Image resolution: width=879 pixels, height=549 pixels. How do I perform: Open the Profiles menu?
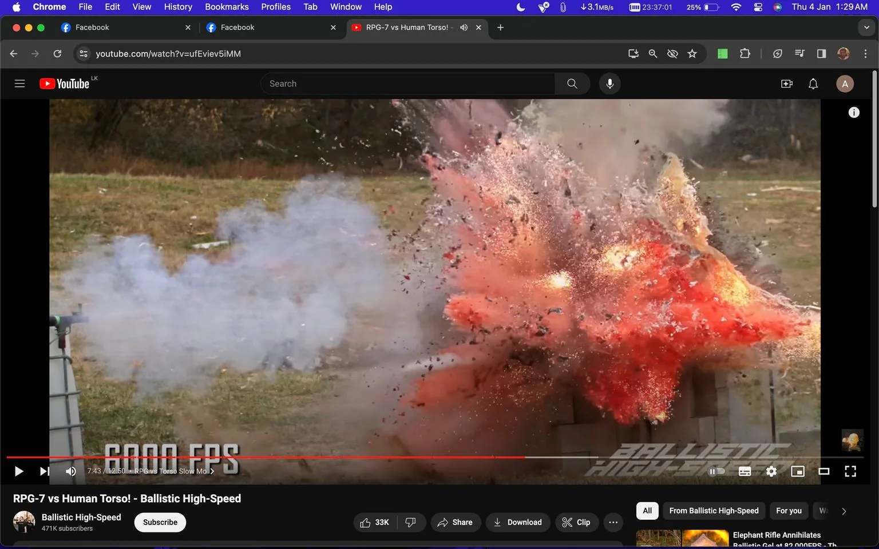276,7
